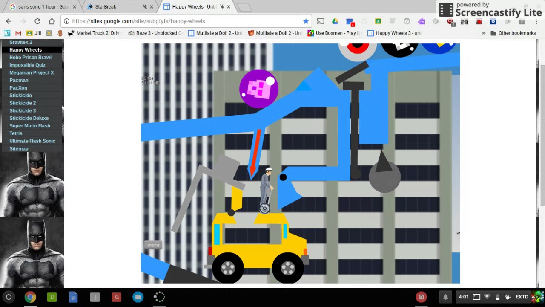Open the Stickicide 3 link
This screenshot has height=307, width=545.
click(x=23, y=110)
